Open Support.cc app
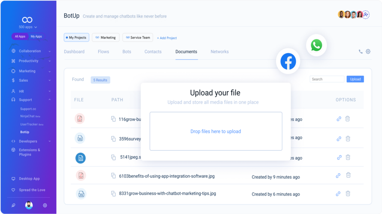This screenshot has width=382, height=214. [x=28, y=109]
